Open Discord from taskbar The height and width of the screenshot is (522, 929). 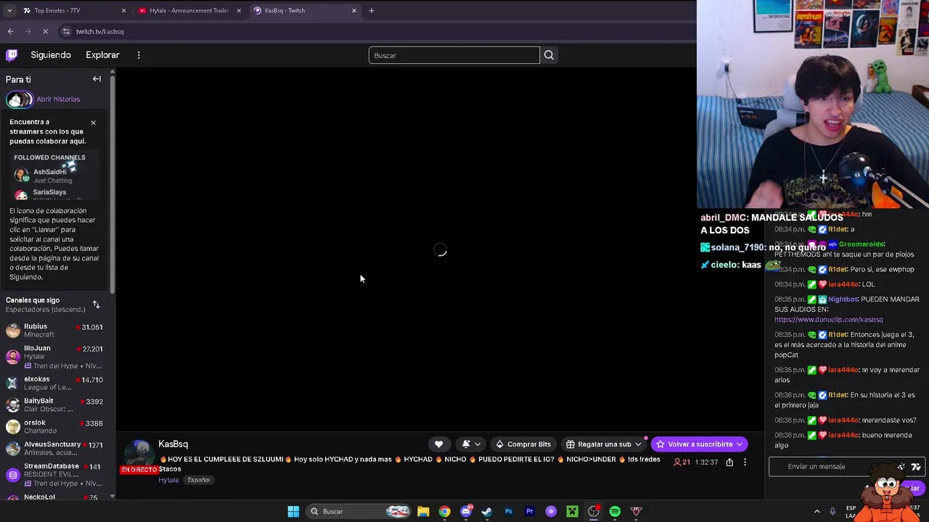point(466,511)
